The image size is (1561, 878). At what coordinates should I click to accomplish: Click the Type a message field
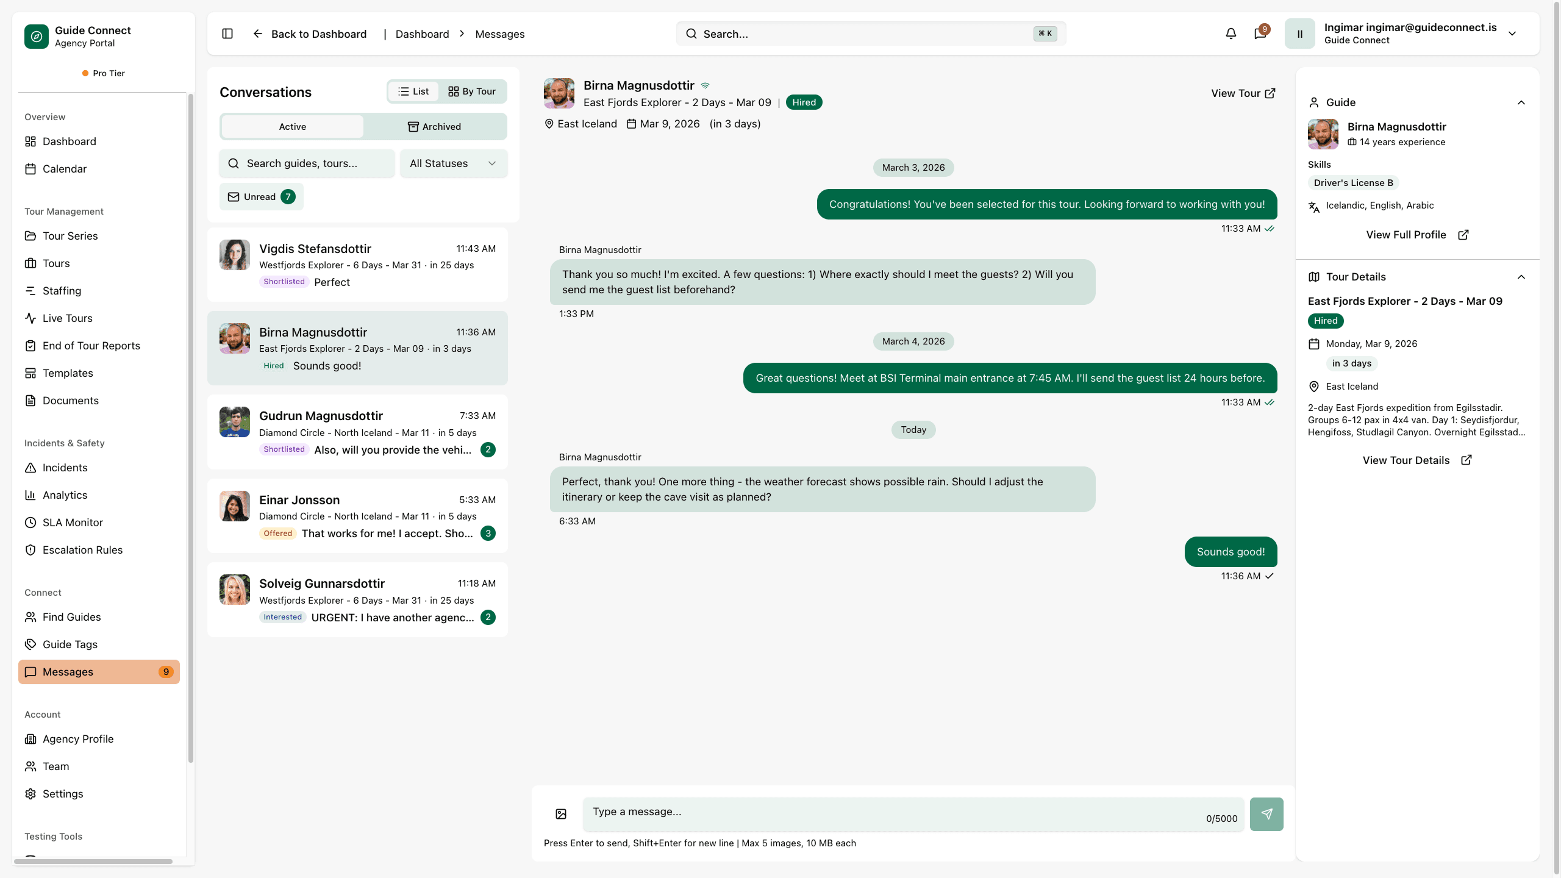click(890, 813)
